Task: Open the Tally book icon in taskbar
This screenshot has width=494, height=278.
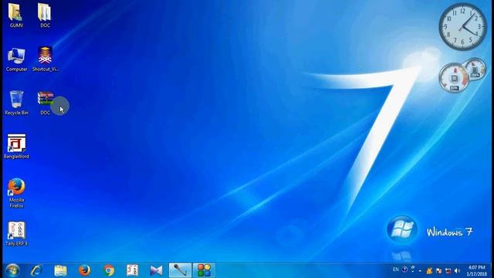Action: point(132,270)
